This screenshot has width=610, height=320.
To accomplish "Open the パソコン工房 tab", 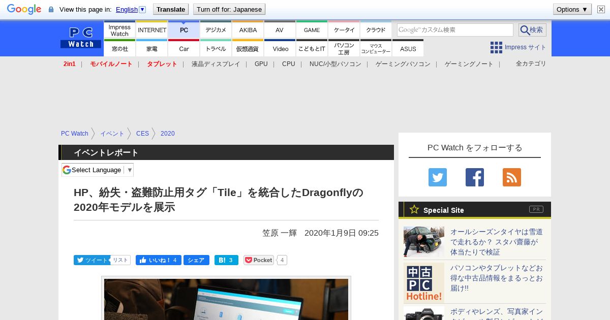I will pos(344,48).
